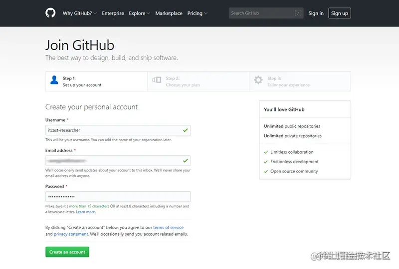Select Step 3 Tailor your experience
Viewport: 399px width, 269px height.
pos(300,82)
